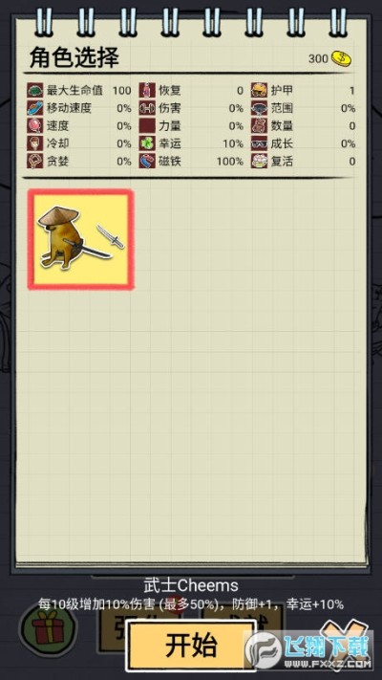Tap the 开始 start button

pyautogui.click(x=191, y=646)
